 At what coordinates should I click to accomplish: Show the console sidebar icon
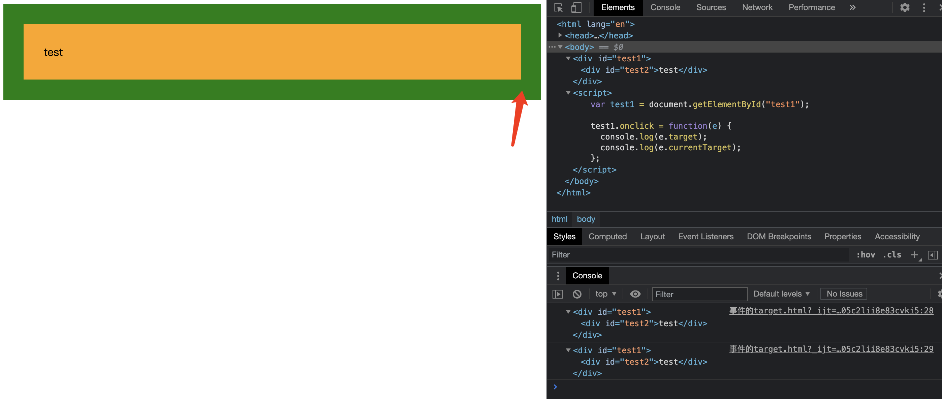point(557,294)
